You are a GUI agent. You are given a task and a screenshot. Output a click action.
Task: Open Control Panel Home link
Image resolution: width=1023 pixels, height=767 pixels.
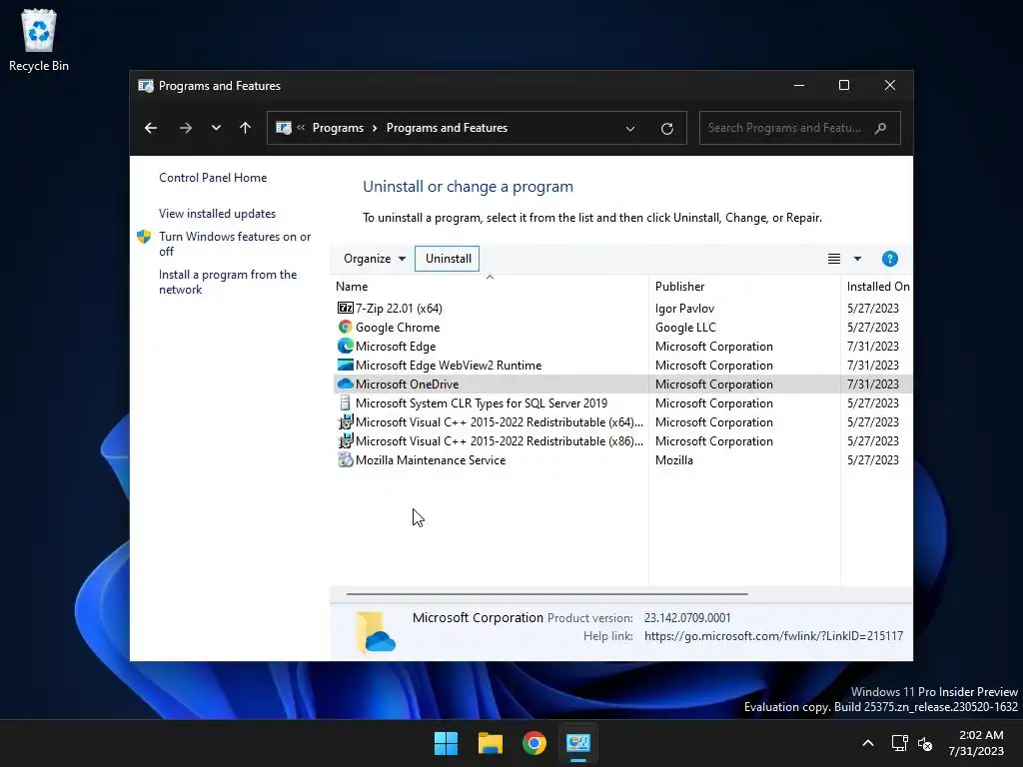tap(213, 178)
